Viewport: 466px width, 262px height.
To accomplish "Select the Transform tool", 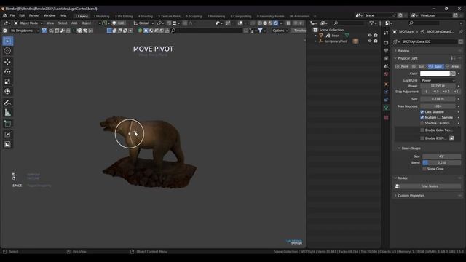I will (7, 92).
